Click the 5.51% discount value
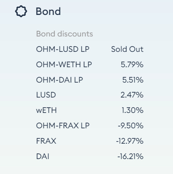173x174 pixels. [133, 80]
